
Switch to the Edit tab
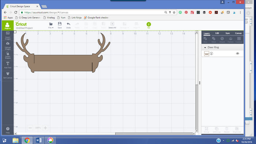(217, 33)
